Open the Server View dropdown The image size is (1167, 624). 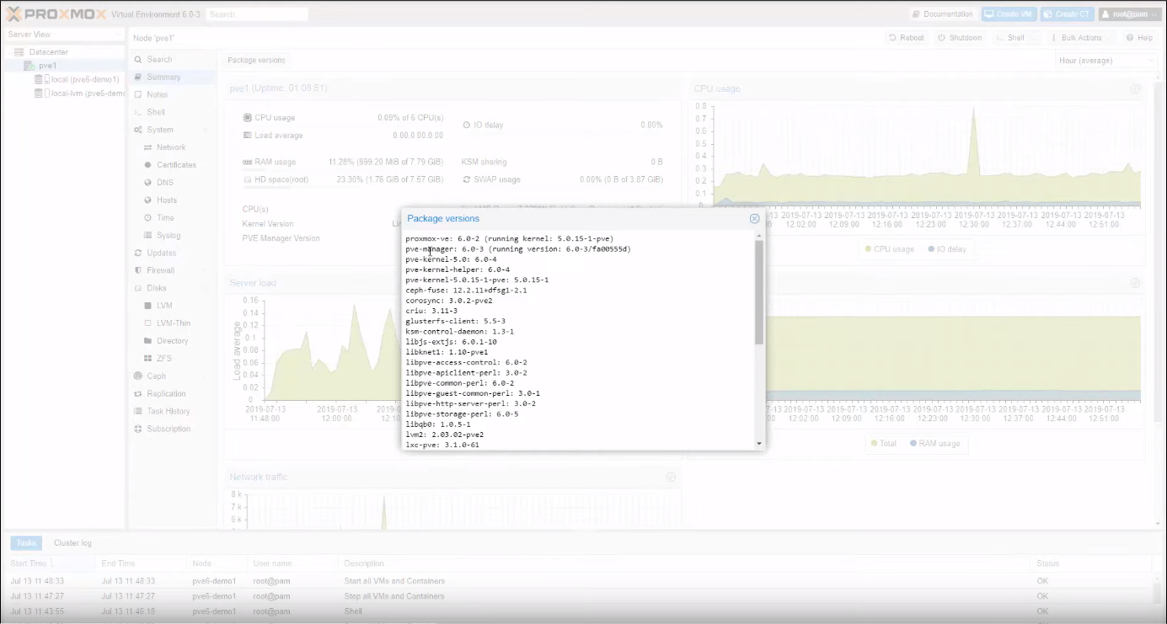[63, 35]
